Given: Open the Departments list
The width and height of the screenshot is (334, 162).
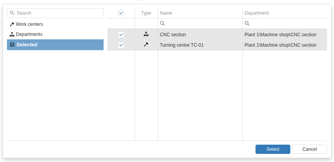Looking at the screenshot, I should (55, 34).
